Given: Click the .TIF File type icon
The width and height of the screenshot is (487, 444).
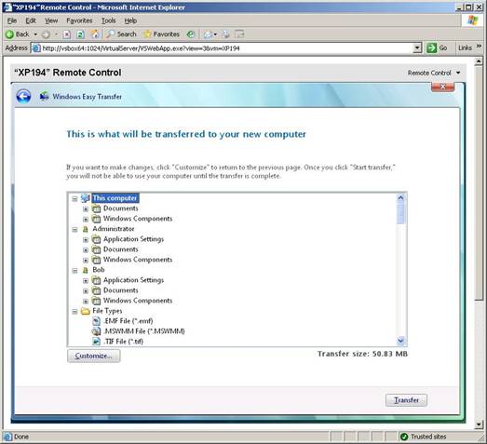Looking at the screenshot, I should pyautogui.click(x=97, y=342).
